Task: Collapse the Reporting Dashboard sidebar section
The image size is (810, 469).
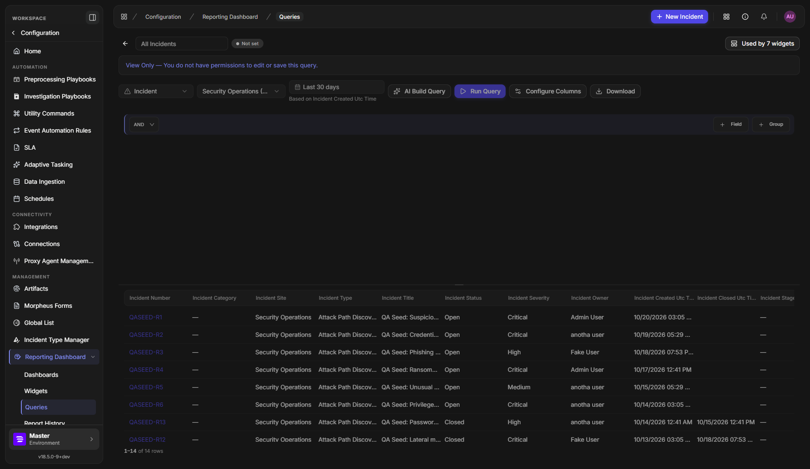Action: [93, 357]
